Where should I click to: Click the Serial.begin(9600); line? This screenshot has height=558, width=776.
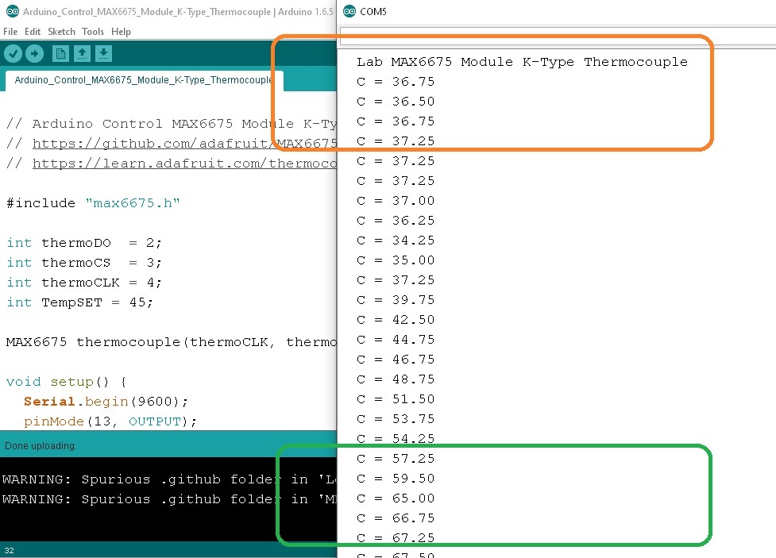coord(106,402)
